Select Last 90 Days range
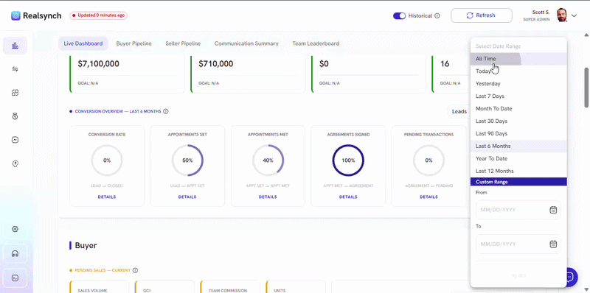The image size is (590, 293). tap(518, 134)
